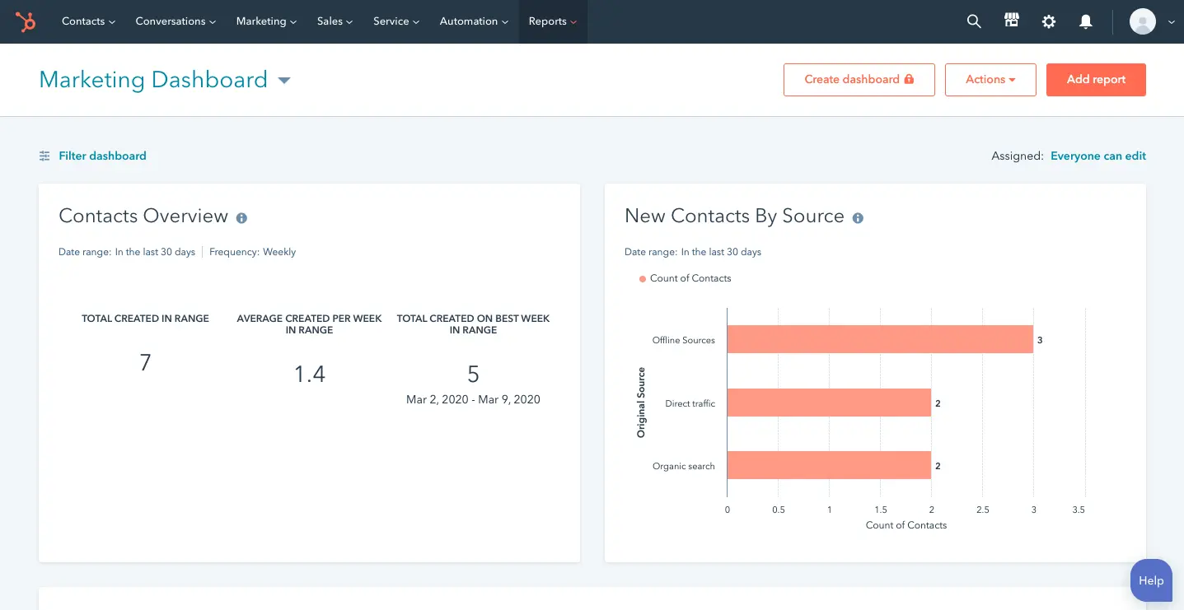Screen dimensions: 1184x610
Task: Open the Marketplace icon in top bar
Action: point(1012,21)
